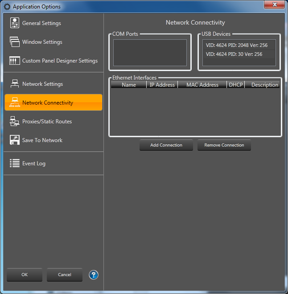Click the gear icon in title bar
288x294 pixels.
click(x=7, y=7)
